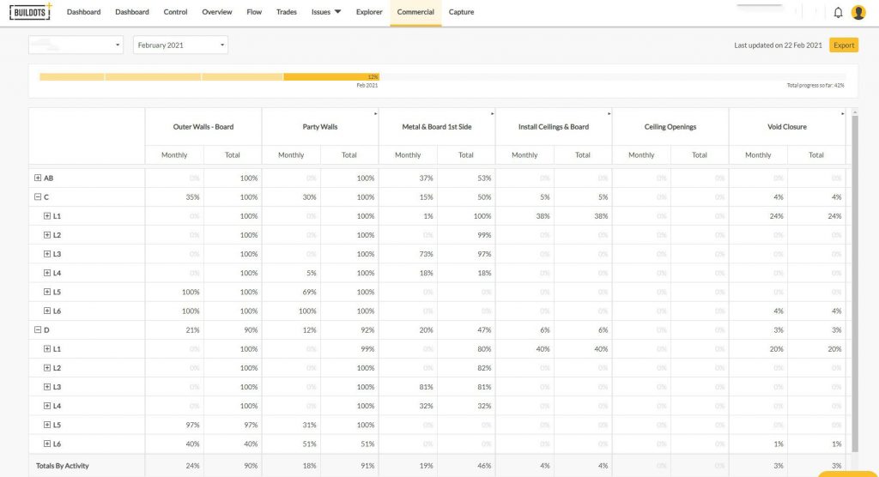Switch to the Control tab
This screenshot has height=477, width=879.
click(x=175, y=12)
